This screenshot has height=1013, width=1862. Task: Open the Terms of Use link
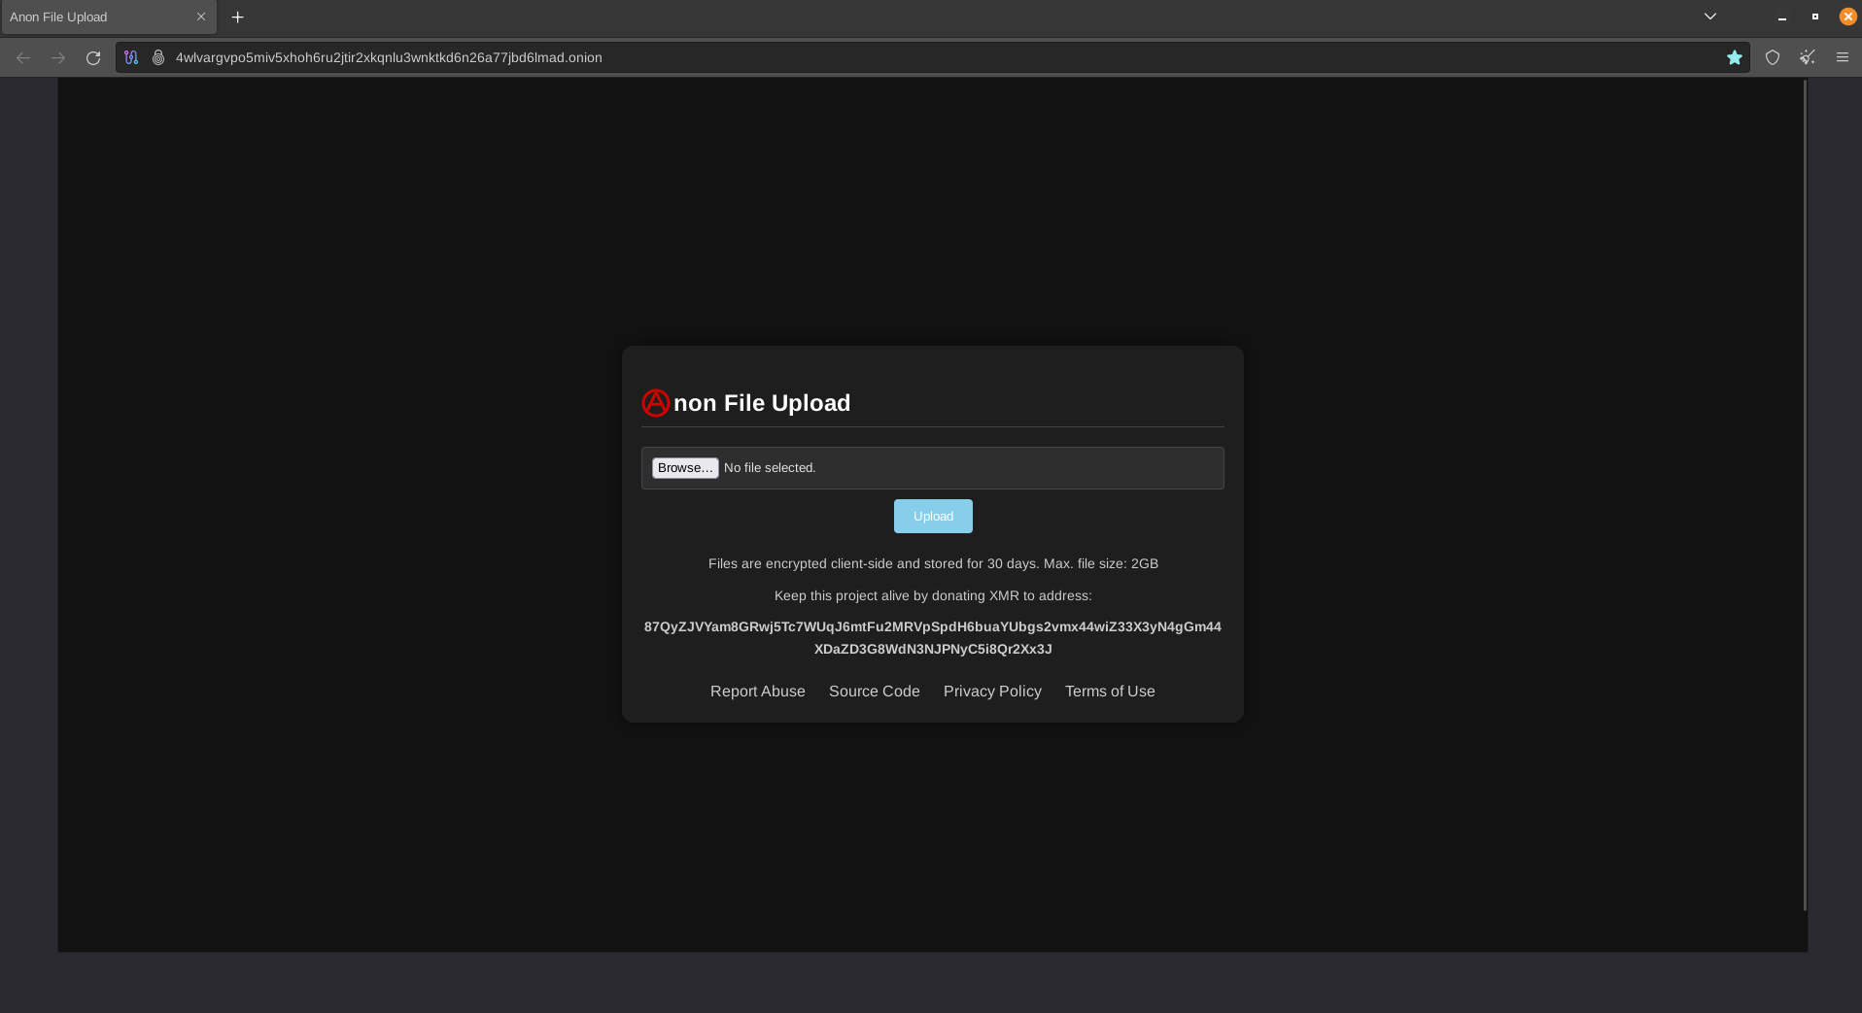point(1110,692)
